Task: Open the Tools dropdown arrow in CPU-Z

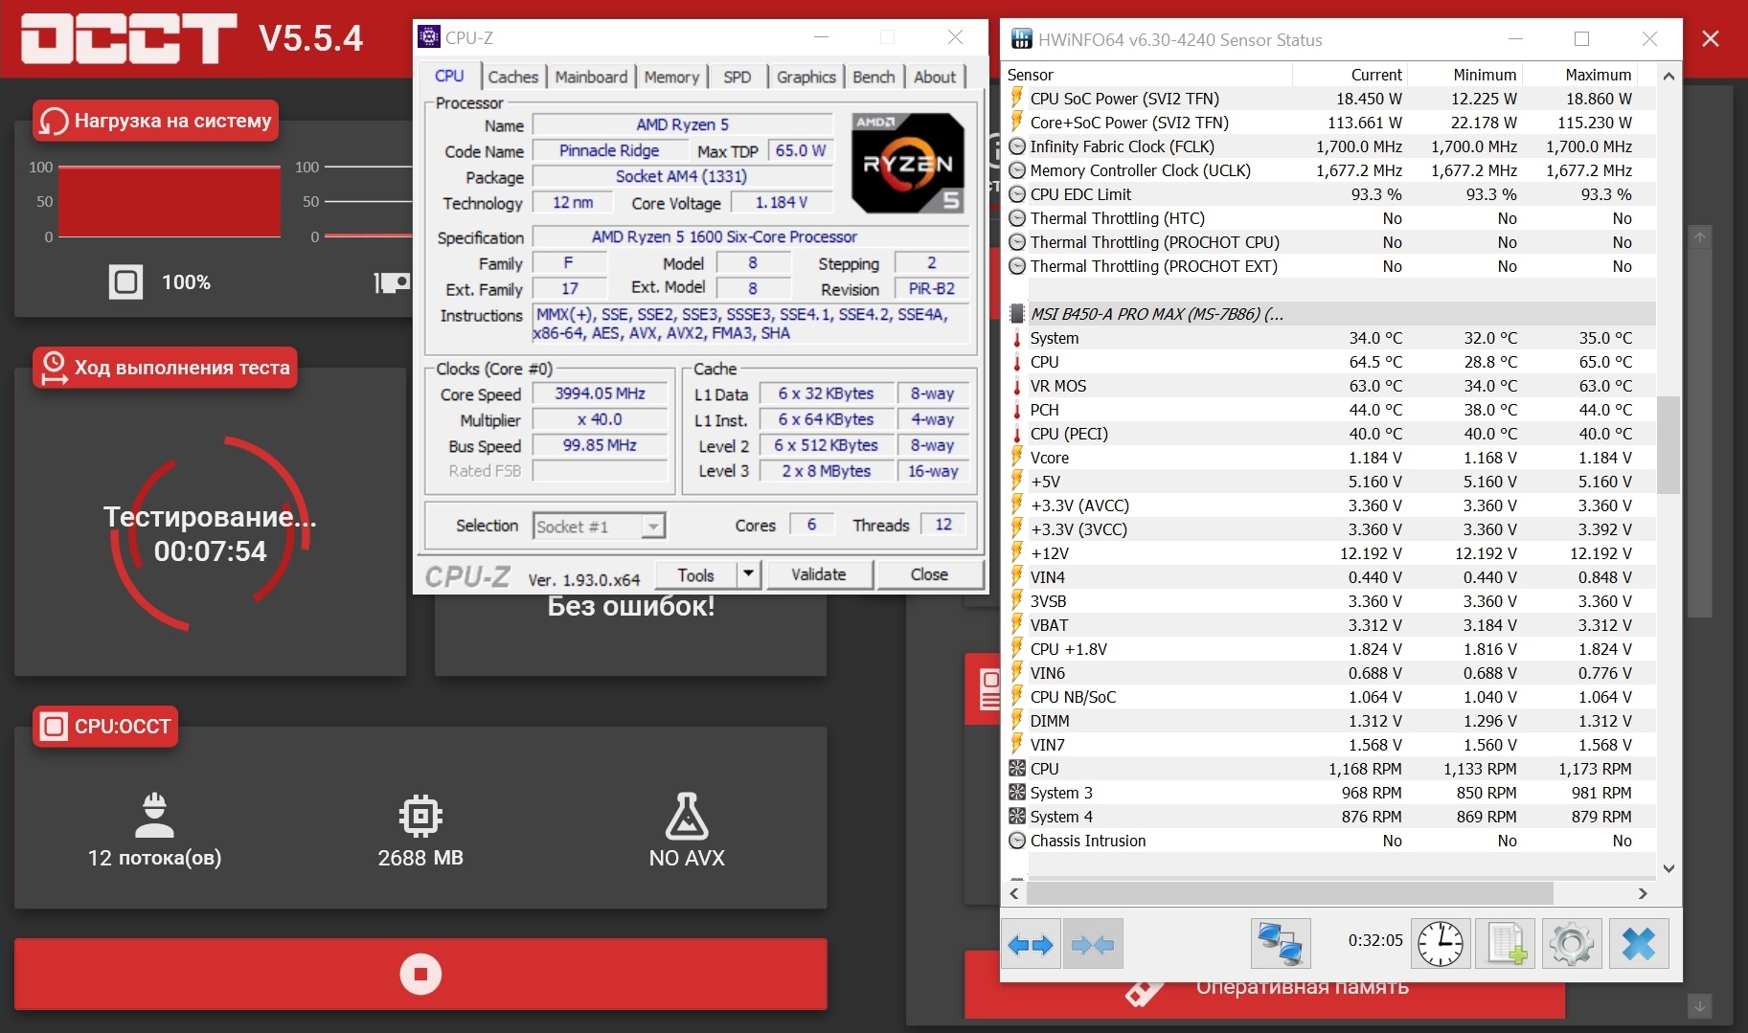Action: coord(748,574)
